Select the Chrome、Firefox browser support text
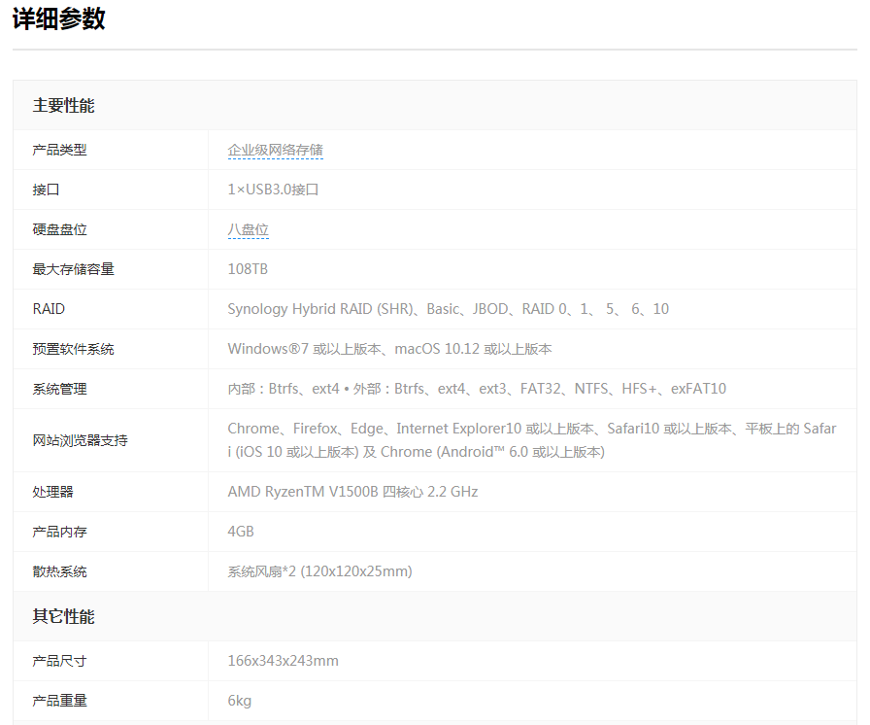 coord(531,440)
